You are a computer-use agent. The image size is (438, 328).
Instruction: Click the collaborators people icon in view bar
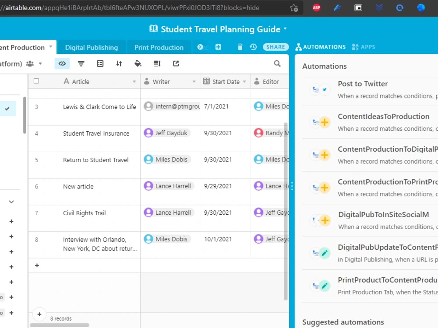30,64
